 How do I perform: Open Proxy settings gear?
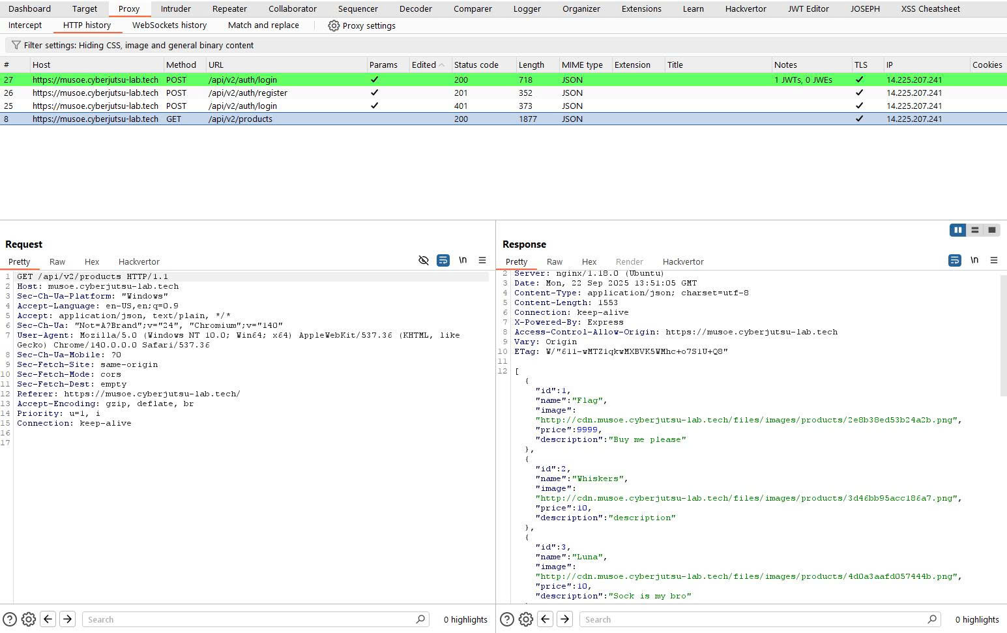pyautogui.click(x=334, y=25)
